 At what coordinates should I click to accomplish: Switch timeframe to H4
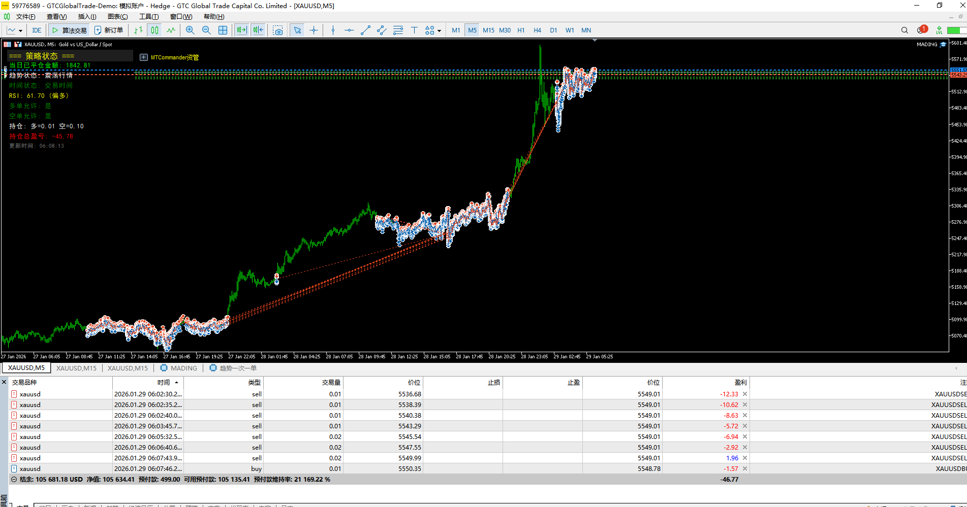click(x=537, y=30)
